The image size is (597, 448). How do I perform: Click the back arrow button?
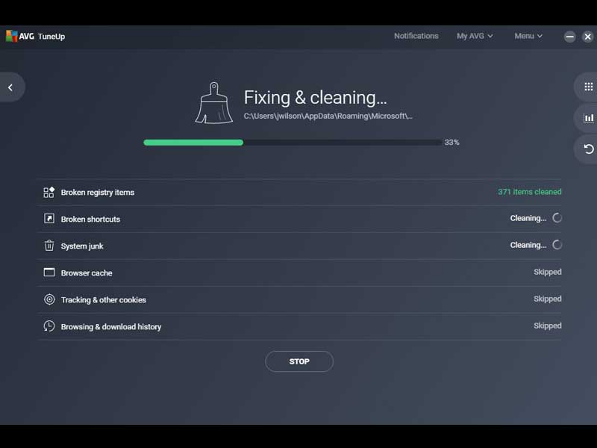click(10, 87)
